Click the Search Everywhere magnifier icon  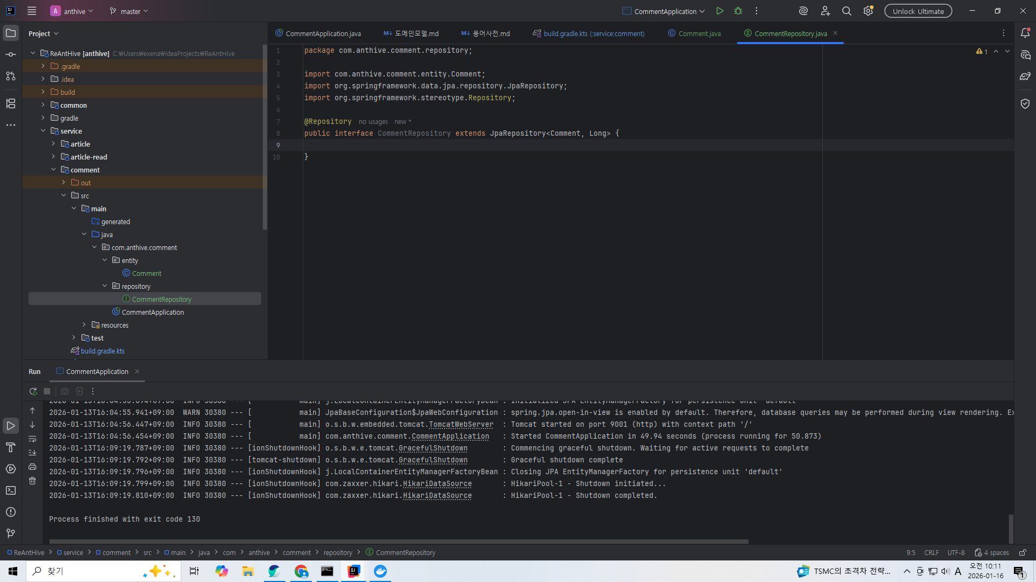point(847,11)
